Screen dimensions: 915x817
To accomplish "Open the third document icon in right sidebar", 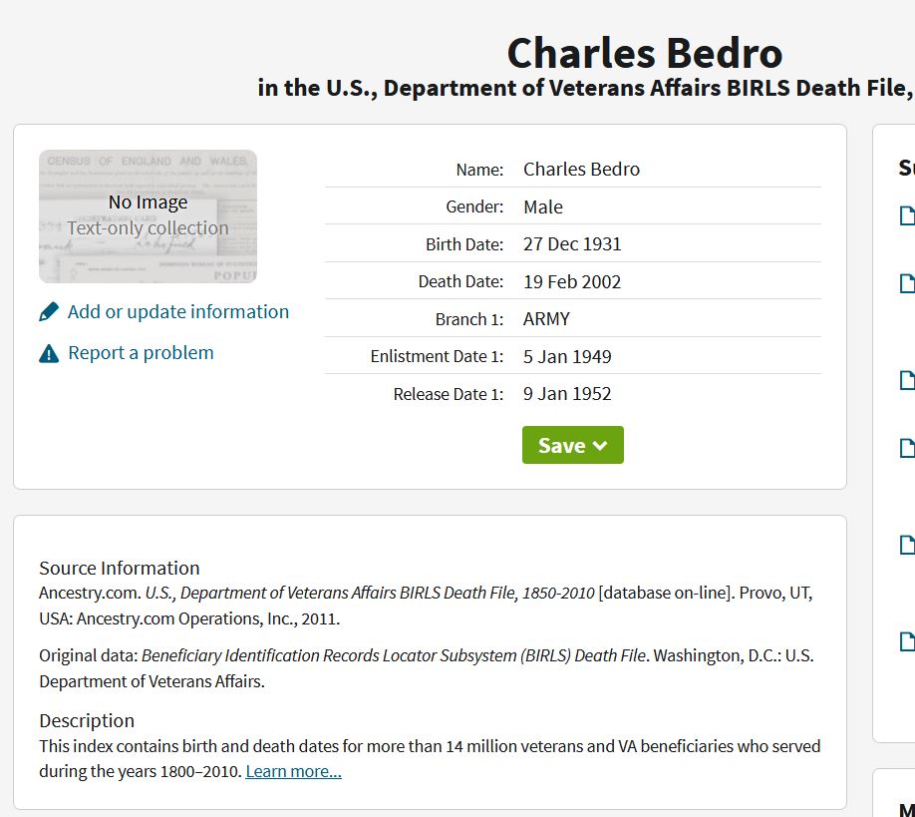I will coord(907,380).
